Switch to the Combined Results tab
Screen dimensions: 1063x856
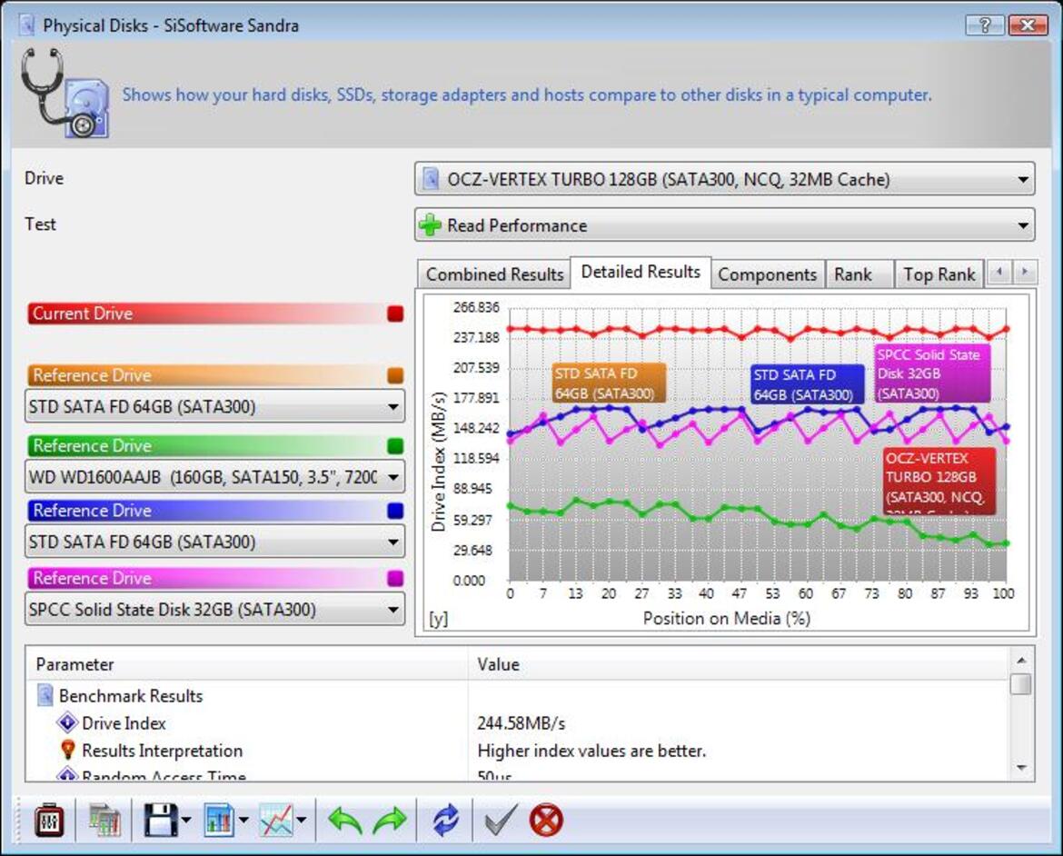(x=494, y=274)
